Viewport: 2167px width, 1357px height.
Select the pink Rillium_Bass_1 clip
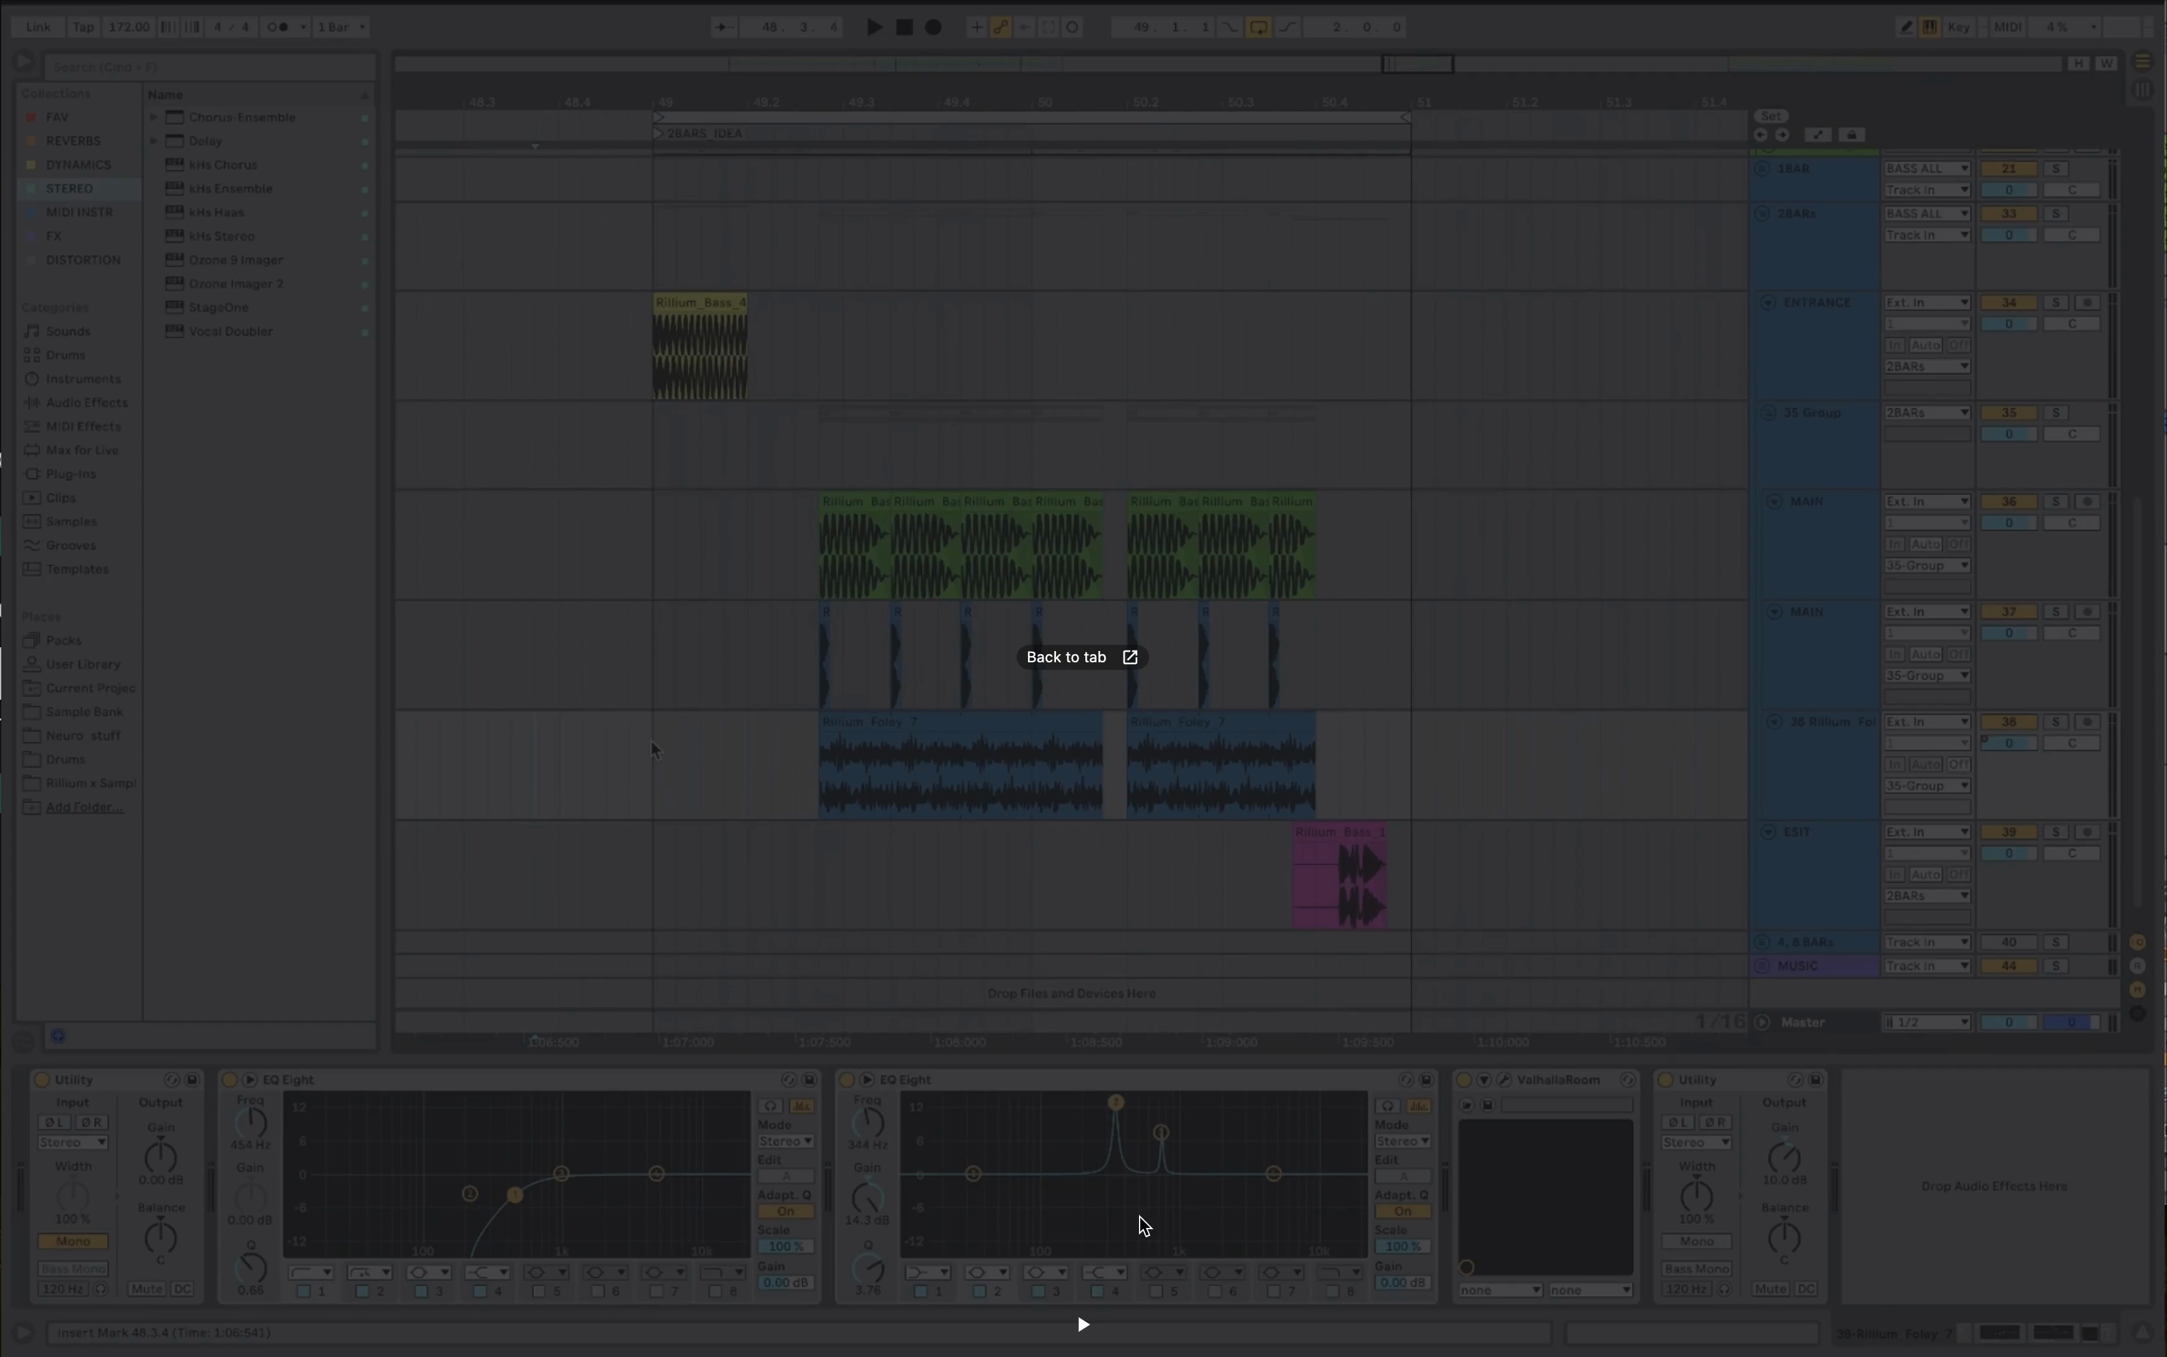point(1340,876)
